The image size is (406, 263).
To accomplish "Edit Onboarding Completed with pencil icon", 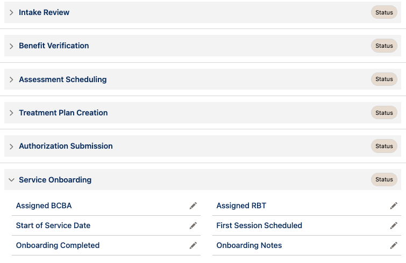I will pyautogui.click(x=193, y=245).
